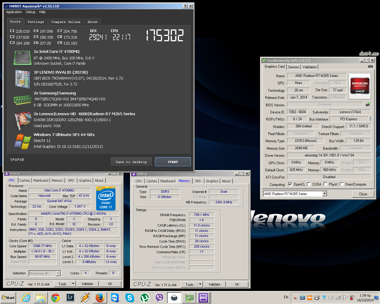Launch Firefox from the taskbar

click(x=100, y=297)
